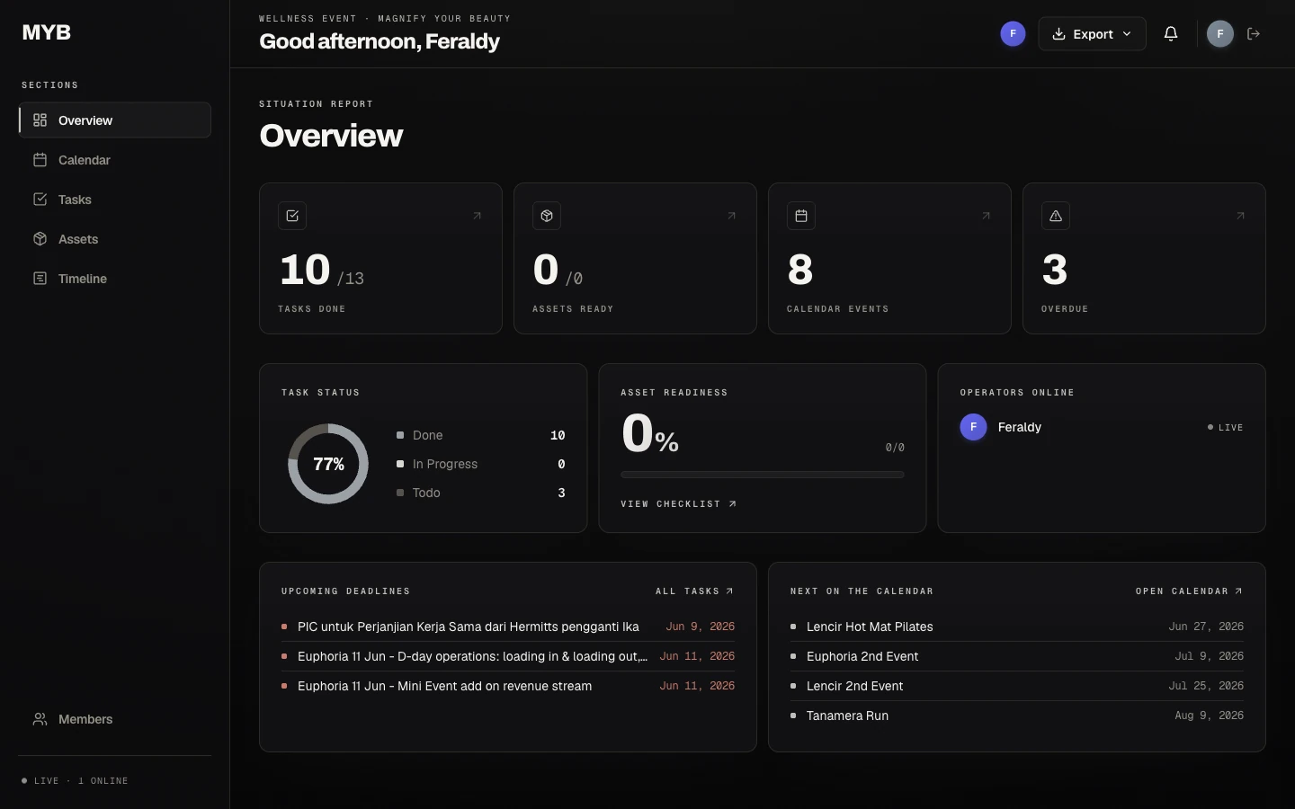Open Calendar Events card arrow link

click(986, 216)
